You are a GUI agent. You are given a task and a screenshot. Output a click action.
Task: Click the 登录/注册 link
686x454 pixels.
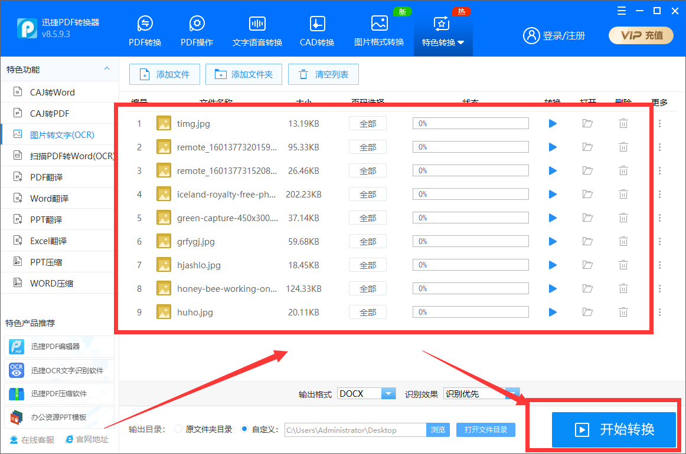click(x=554, y=36)
